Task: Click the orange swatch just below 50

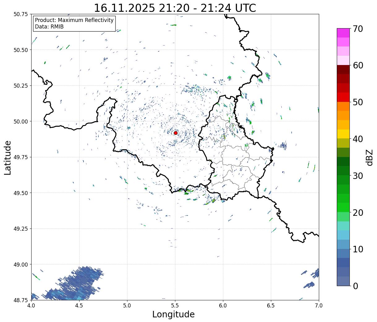Action: tap(343, 106)
